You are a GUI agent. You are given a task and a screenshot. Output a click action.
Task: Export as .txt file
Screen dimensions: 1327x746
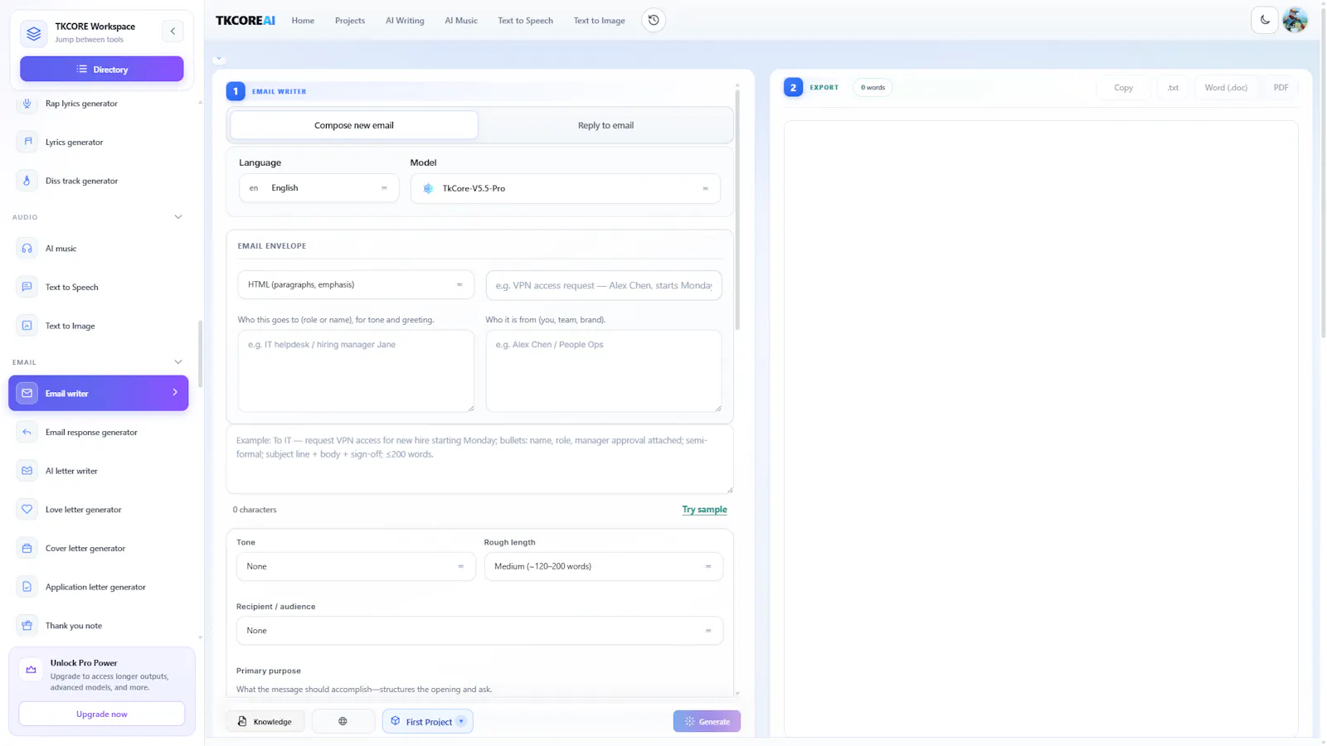1173,87
